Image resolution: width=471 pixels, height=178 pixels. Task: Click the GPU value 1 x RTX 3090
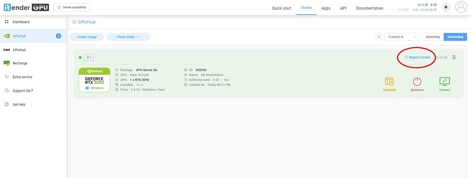pyautogui.click(x=139, y=80)
